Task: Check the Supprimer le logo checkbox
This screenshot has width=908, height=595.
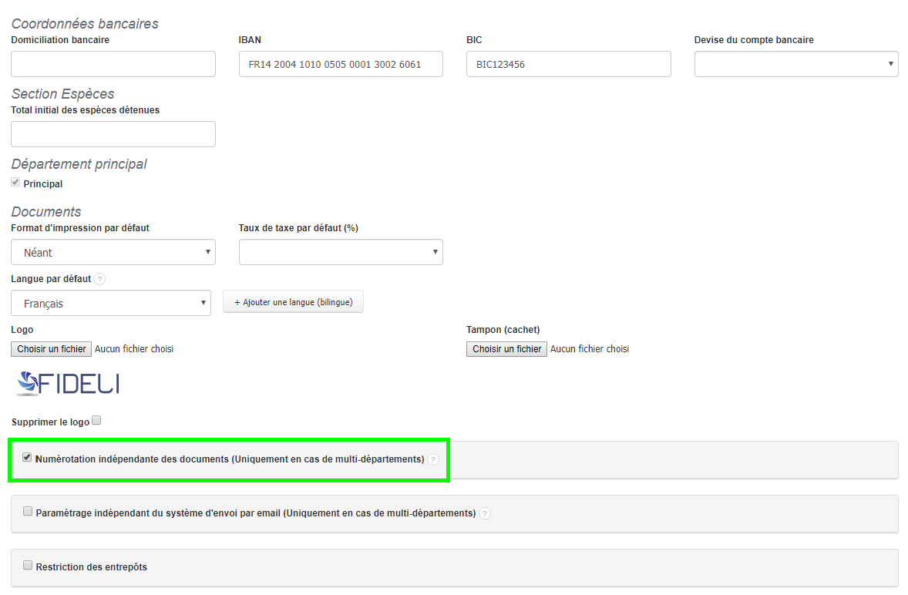Action: point(96,421)
